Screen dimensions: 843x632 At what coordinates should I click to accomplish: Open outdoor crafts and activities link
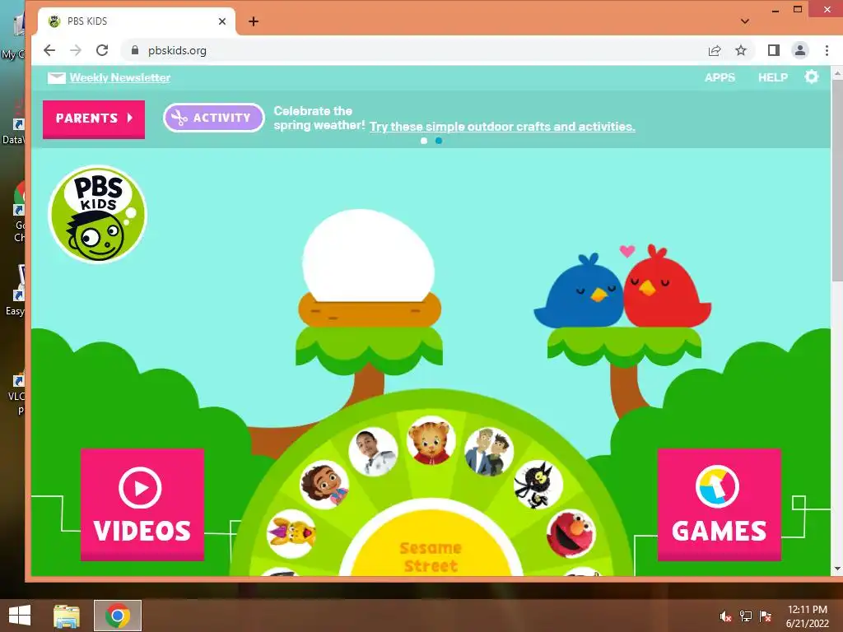[x=502, y=127]
